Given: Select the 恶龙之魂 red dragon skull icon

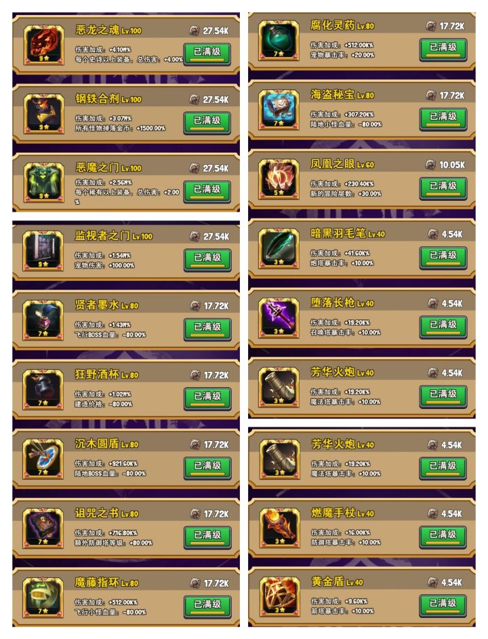Looking at the screenshot, I should [43, 45].
